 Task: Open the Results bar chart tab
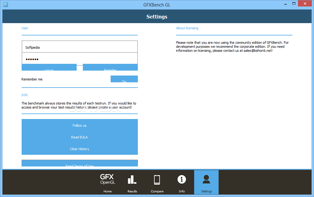[x=132, y=182]
